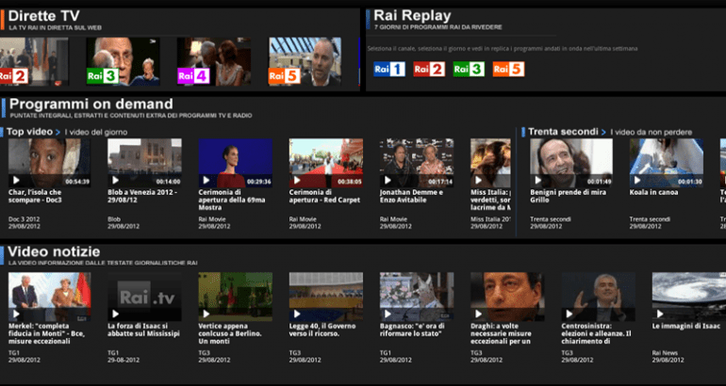
Task: Open Koala in canoa title link
Action: click(653, 192)
